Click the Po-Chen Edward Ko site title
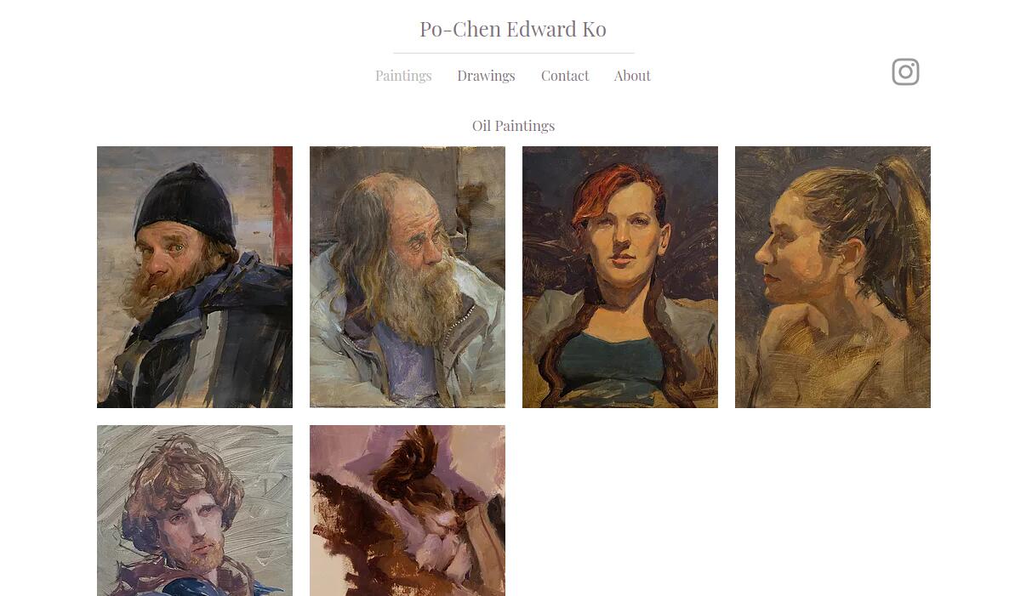 point(513,29)
